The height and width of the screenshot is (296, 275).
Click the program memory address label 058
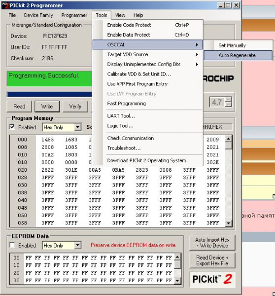(22, 223)
